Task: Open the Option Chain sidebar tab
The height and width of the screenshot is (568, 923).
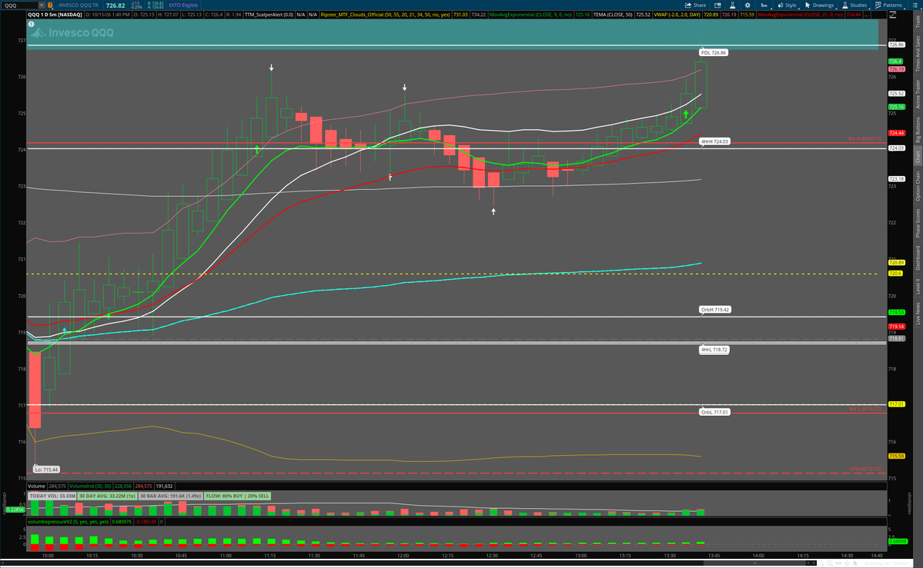Action: (x=917, y=186)
